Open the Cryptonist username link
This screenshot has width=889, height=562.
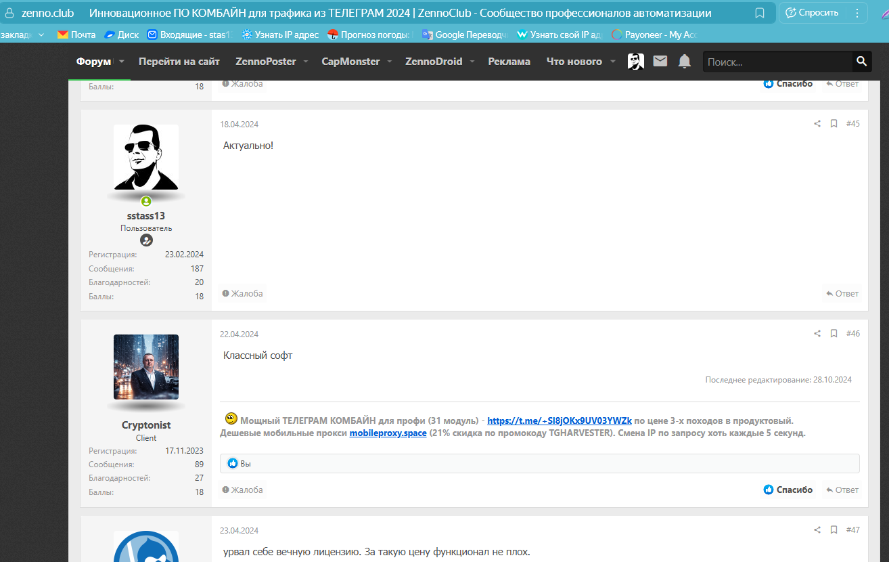click(x=146, y=425)
